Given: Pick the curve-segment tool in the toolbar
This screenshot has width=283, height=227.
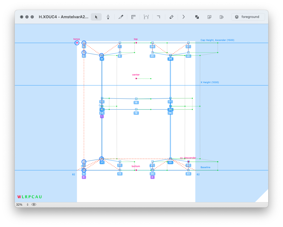Looking at the screenshot, I should [146, 17].
